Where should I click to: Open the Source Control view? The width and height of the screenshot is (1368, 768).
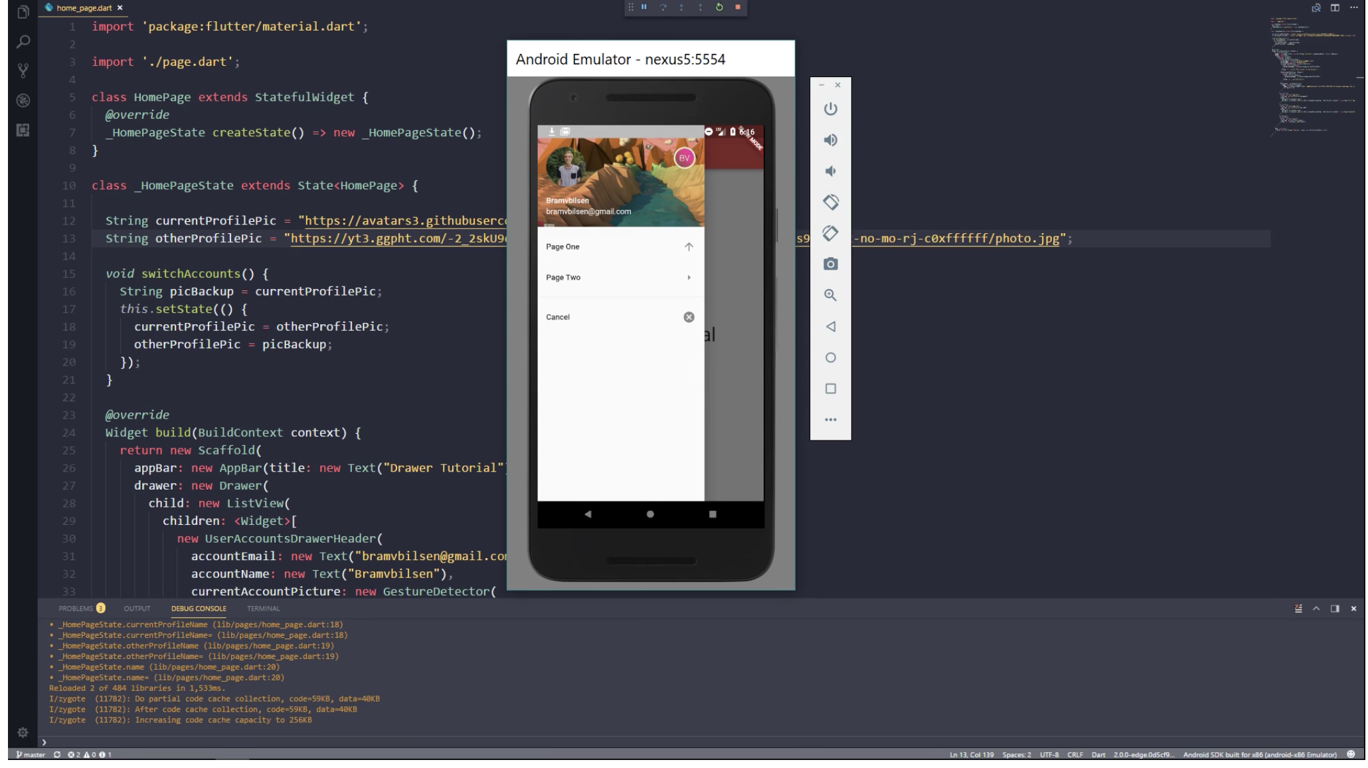[23, 70]
